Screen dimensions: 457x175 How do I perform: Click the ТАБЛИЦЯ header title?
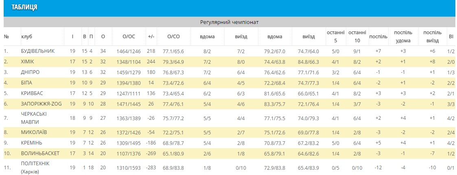(24, 8)
